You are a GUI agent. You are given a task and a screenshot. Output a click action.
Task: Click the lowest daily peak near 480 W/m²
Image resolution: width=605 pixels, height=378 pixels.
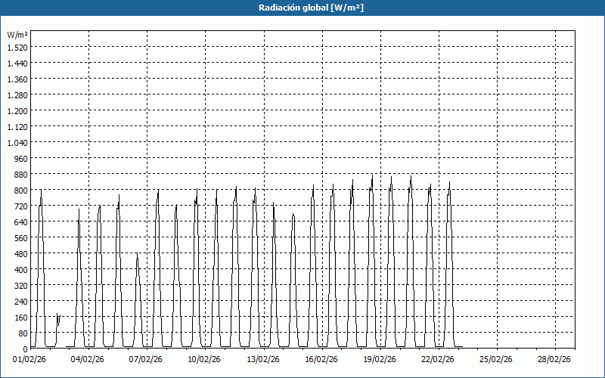[x=137, y=256]
